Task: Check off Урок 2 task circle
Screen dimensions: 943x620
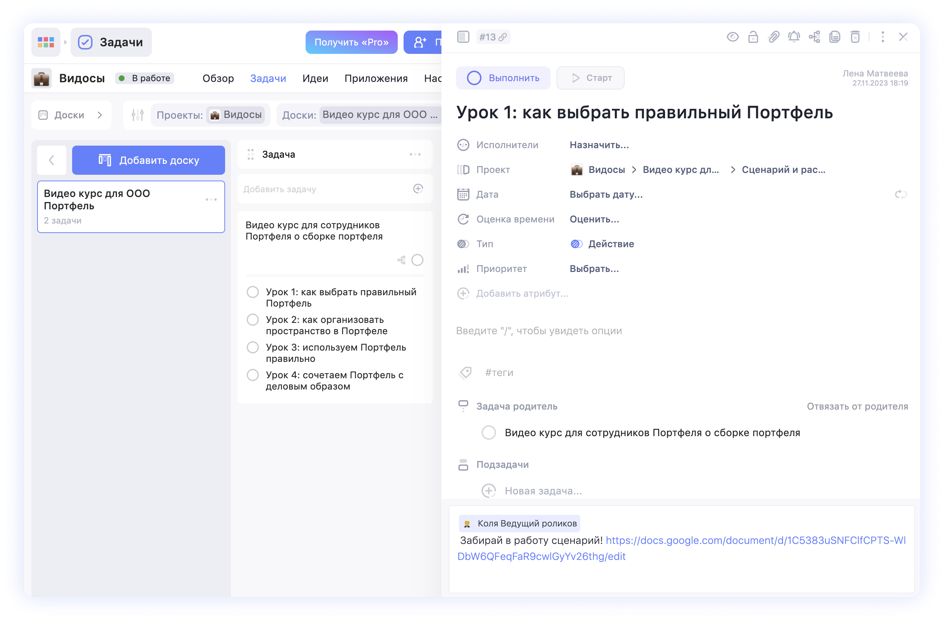Action: tap(252, 320)
